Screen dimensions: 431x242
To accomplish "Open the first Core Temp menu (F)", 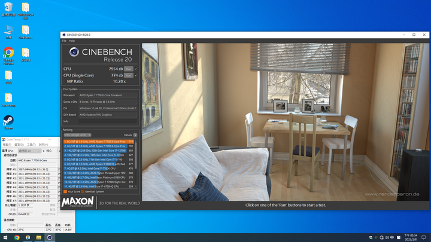I will (x=7, y=145).
